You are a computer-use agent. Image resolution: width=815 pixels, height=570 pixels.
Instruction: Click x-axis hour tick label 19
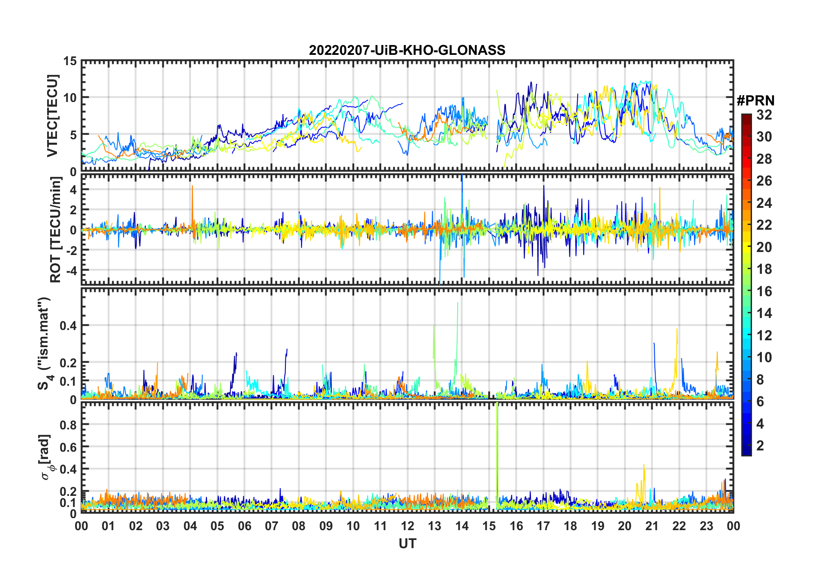tap(598, 526)
